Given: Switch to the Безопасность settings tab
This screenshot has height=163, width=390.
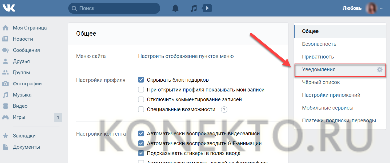Looking at the screenshot, I should [319, 44].
